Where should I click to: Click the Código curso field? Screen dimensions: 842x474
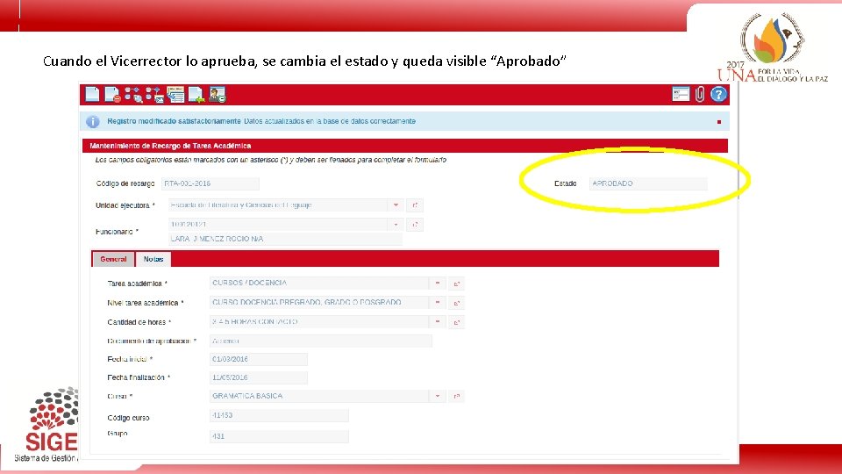[279, 415]
